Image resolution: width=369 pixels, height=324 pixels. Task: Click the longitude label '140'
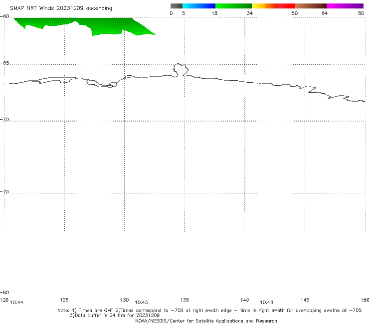point(245,300)
